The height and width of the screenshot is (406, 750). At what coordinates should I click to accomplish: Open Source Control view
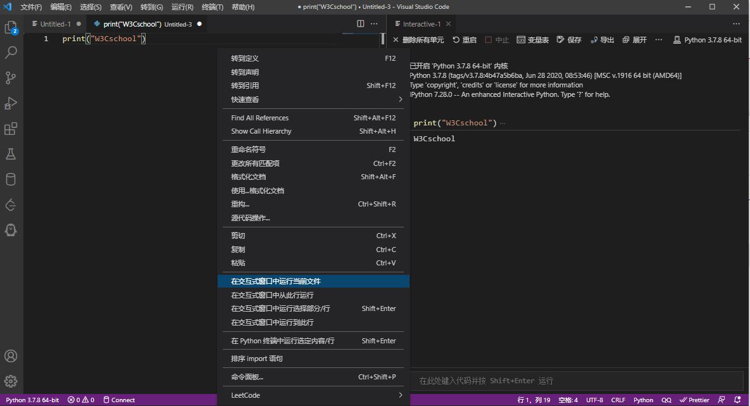click(11, 77)
